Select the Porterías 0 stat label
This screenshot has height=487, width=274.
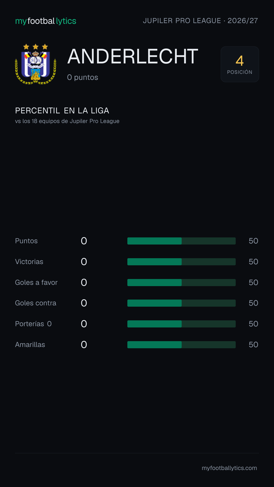coord(33,324)
